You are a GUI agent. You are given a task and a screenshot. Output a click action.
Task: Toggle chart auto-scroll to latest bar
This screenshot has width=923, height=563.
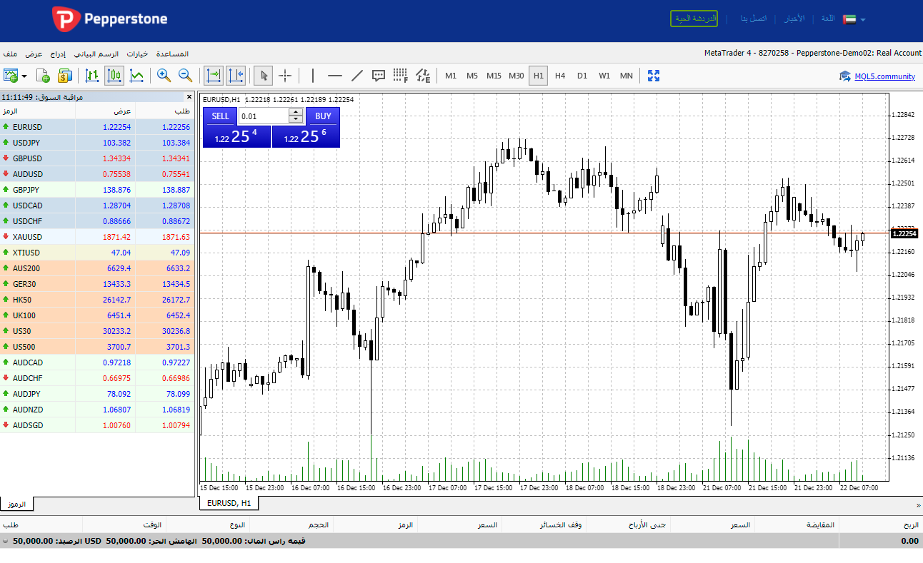click(214, 76)
